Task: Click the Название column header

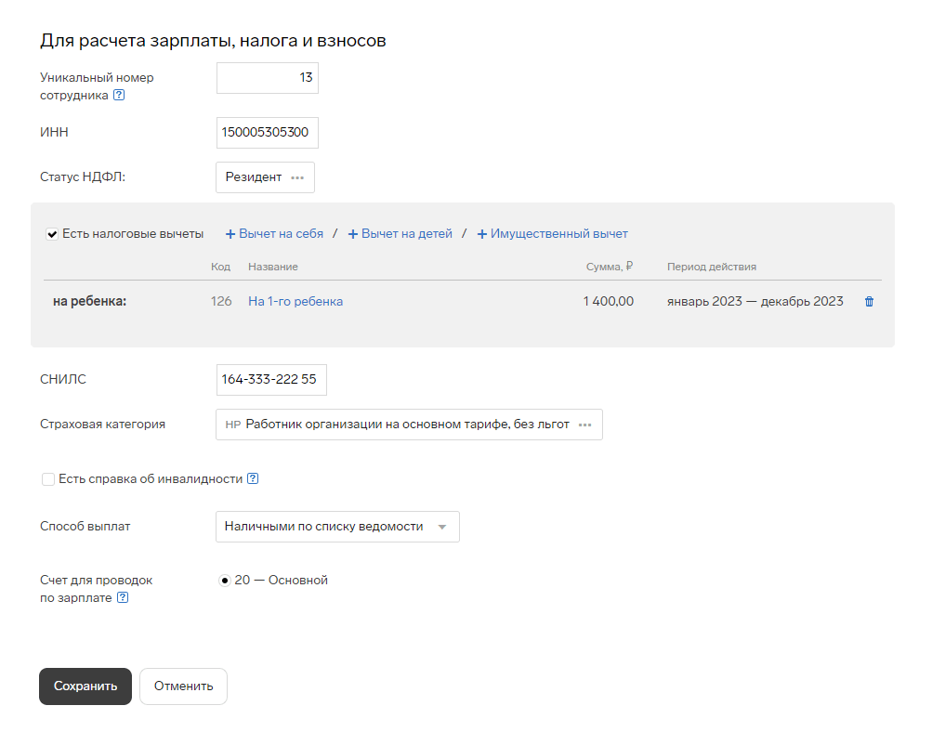Action: coord(273,267)
